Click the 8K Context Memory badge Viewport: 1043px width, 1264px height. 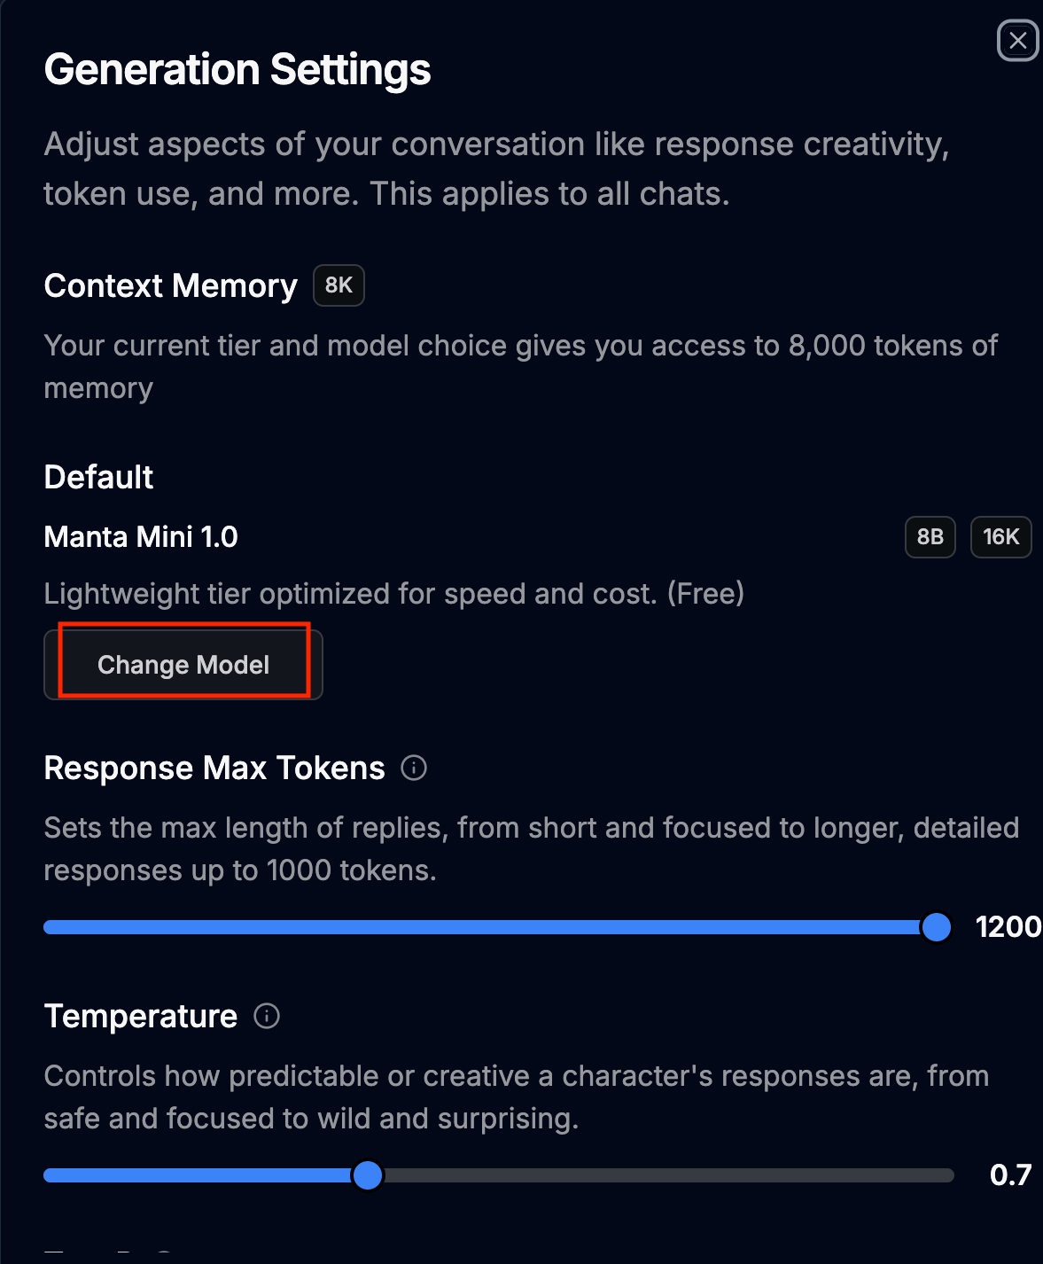[x=339, y=285]
